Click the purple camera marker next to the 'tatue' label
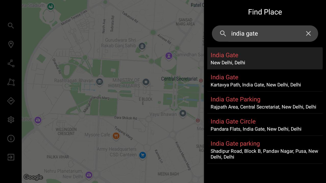Image resolution: width=326 pixels, height=183 pixels. pyautogui.click(x=38, y=120)
